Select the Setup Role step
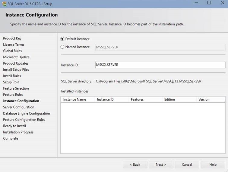228x172 pixels. coord(11,82)
